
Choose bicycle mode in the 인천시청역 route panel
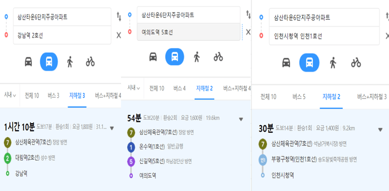pyautogui.click(x=356, y=63)
